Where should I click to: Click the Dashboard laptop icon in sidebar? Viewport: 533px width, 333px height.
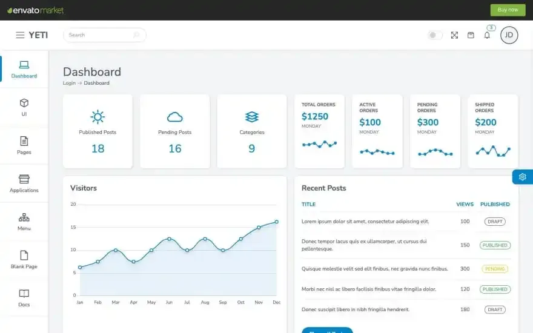(24, 64)
